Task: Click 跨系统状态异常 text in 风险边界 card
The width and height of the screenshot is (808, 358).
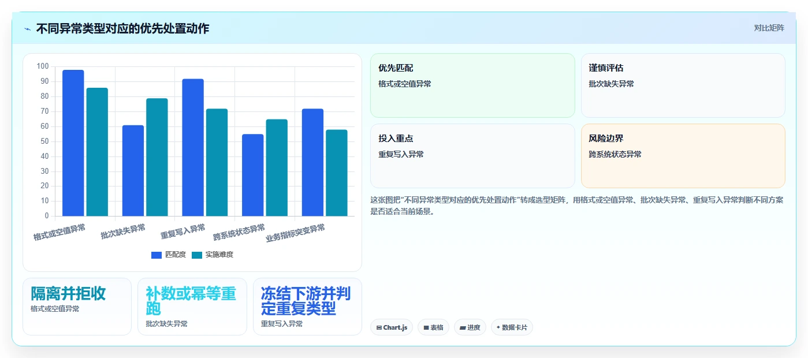Action: (x=615, y=154)
